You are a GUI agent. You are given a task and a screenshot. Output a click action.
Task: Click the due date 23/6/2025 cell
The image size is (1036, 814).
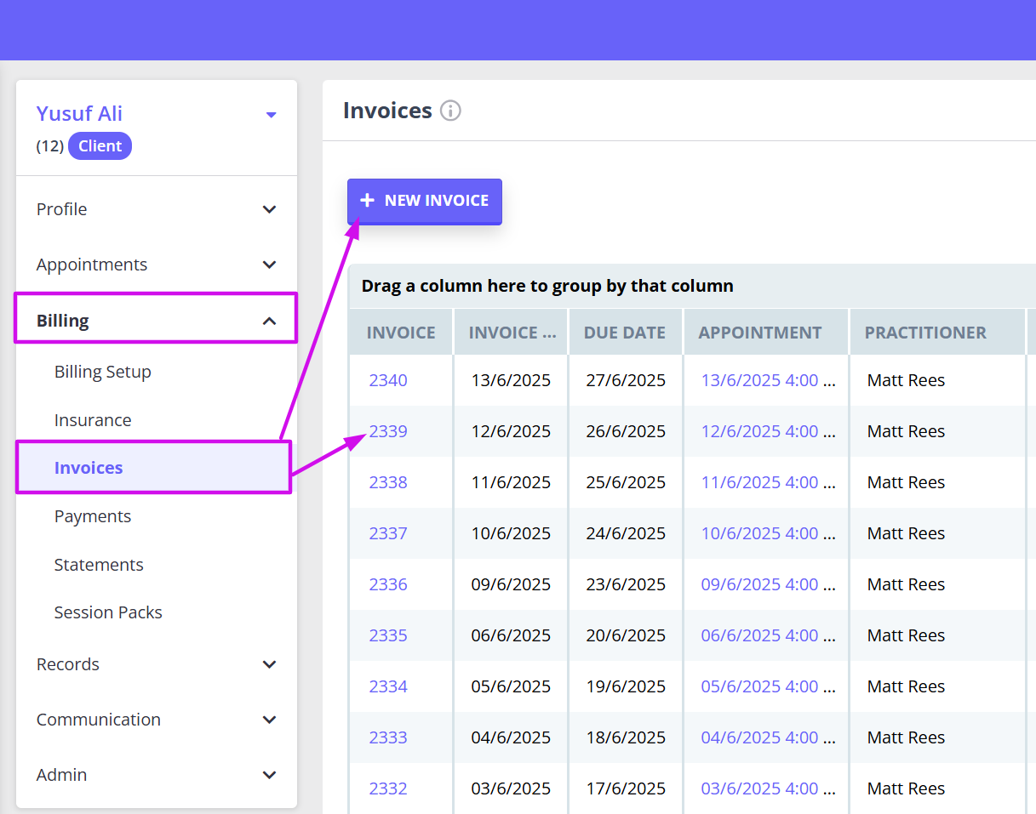coord(626,584)
